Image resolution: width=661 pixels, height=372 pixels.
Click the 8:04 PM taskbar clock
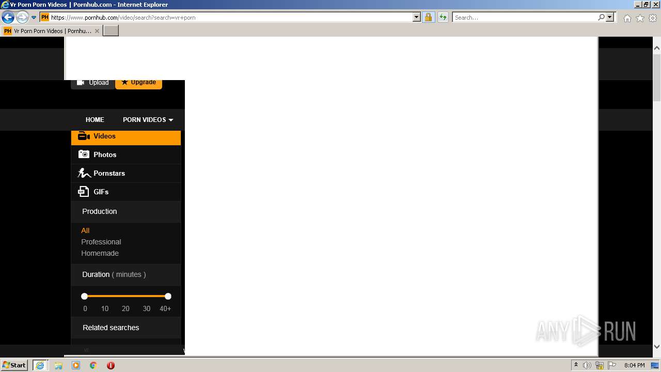click(634, 365)
